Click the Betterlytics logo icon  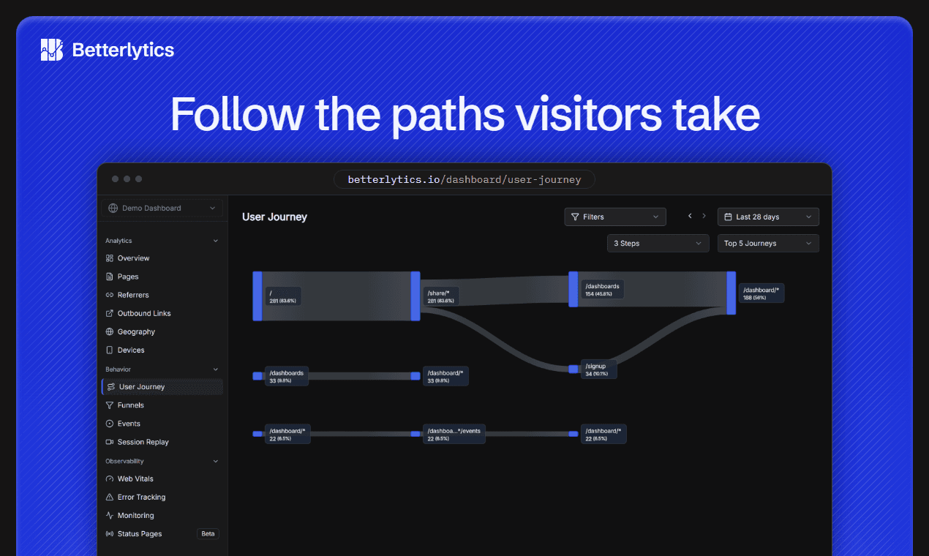(52, 50)
